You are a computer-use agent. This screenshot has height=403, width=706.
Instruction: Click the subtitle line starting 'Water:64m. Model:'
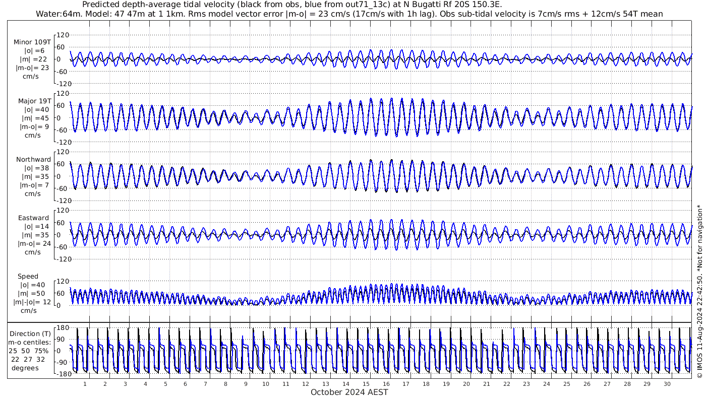pos(349,14)
